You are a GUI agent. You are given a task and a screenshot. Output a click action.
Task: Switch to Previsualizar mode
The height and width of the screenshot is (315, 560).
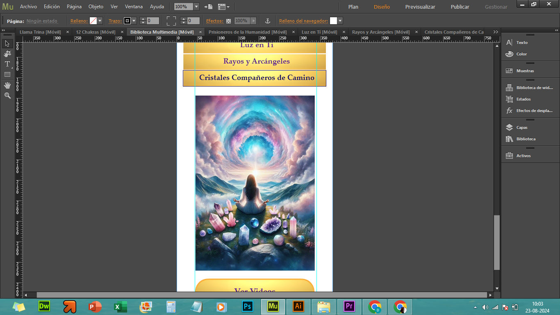pyautogui.click(x=420, y=7)
